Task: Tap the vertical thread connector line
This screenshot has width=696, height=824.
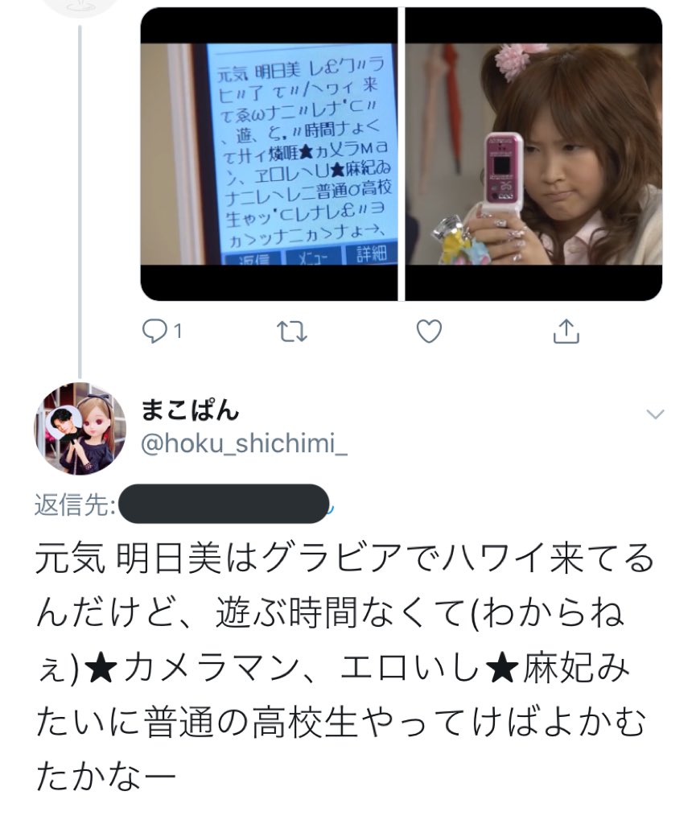Action: coord(80,200)
